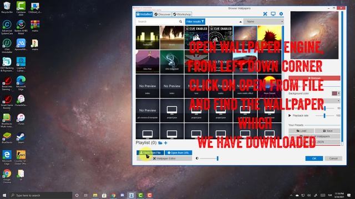Launch BlueStacks Multi-Instance Manager shortcut

click(7, 121)
